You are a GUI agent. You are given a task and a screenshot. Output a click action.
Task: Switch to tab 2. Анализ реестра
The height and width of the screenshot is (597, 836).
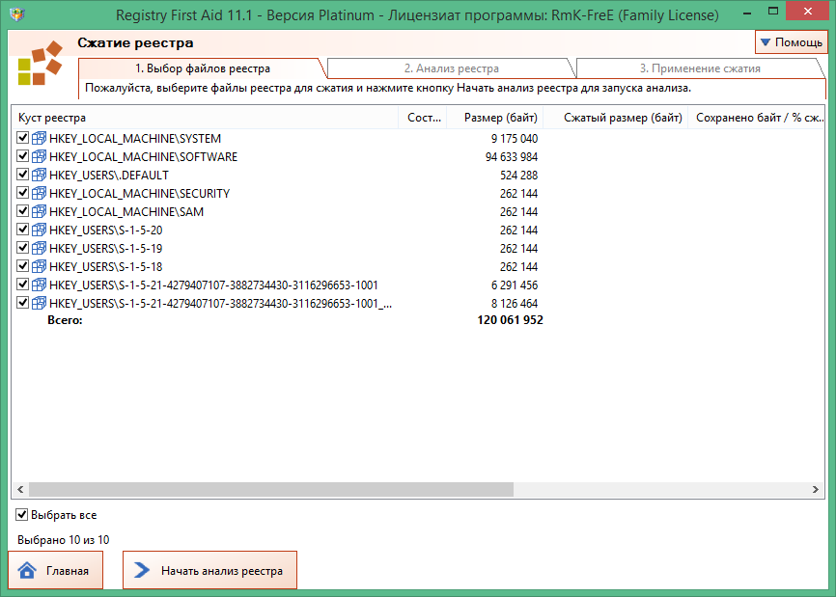click(x=451, y=68)
